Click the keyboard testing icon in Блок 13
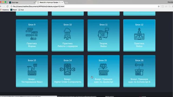This screenshot has width=173, height=97. [32, 70]
